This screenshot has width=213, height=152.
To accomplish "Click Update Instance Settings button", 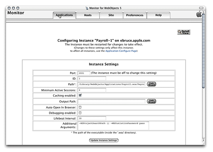I will tap(104, 140).
